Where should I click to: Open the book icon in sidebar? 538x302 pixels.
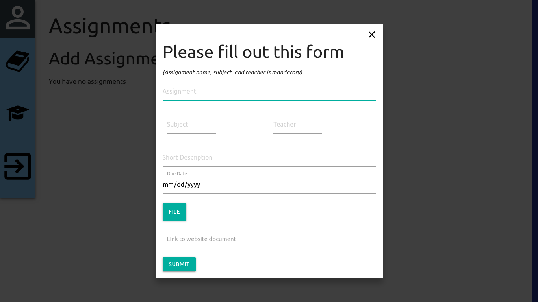tap(18, 61)
